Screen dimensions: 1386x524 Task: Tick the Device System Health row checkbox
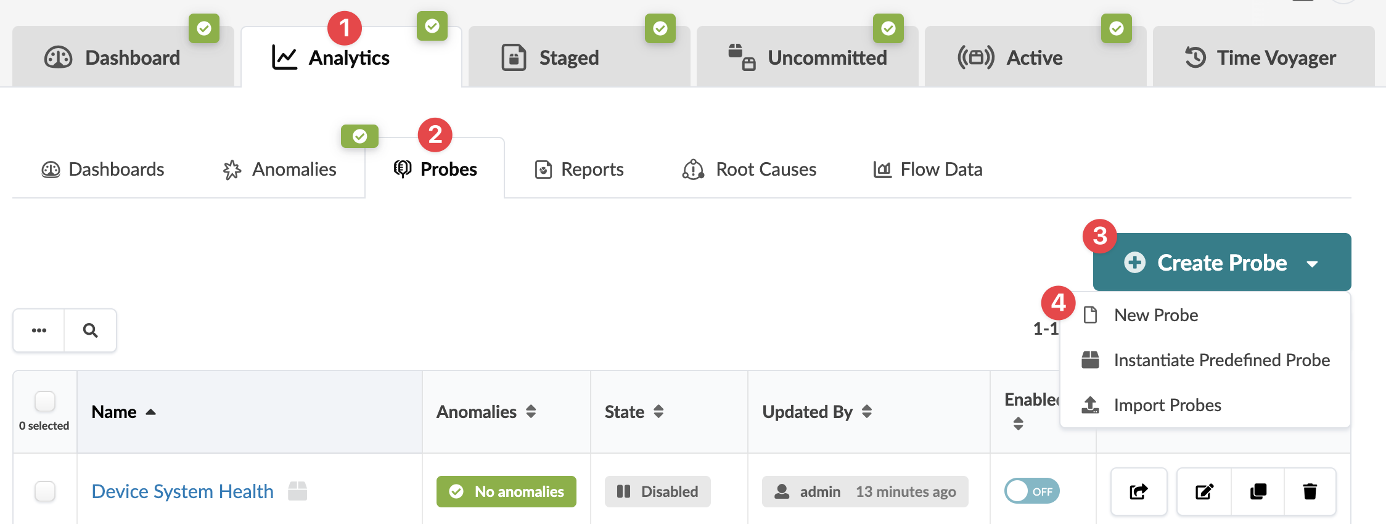[x=45, y=491]
